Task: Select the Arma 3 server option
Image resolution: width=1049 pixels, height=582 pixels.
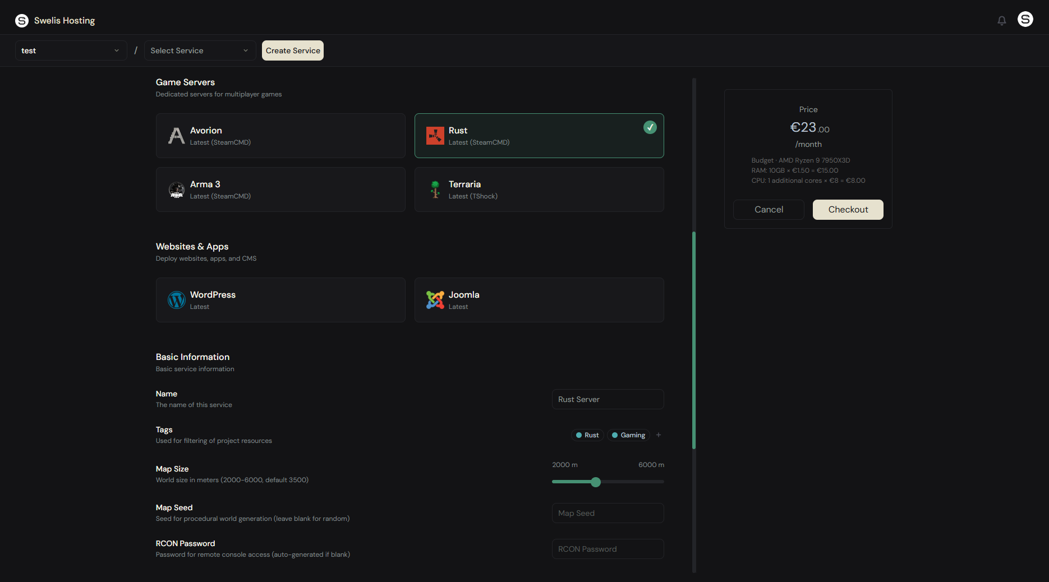Action: click(x=280, y=190)
